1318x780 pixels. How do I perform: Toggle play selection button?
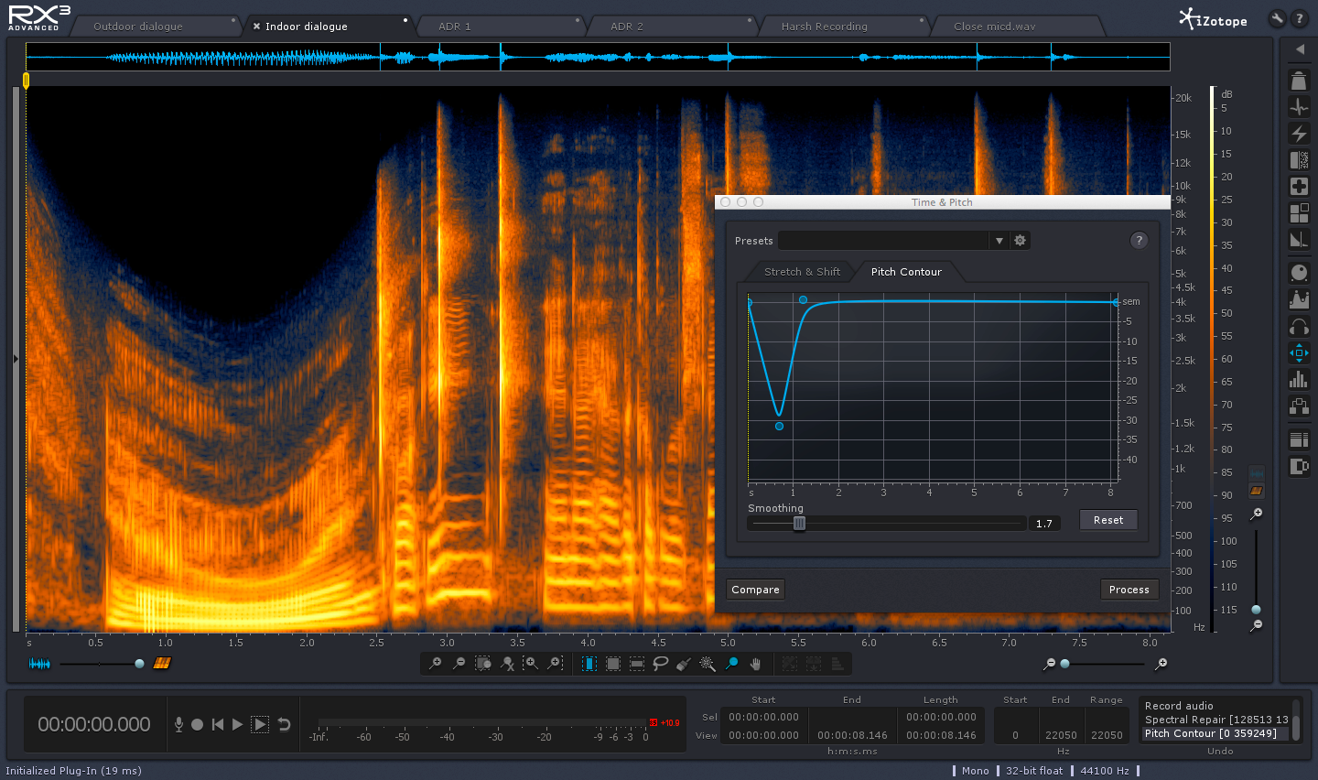coord(260,724)
